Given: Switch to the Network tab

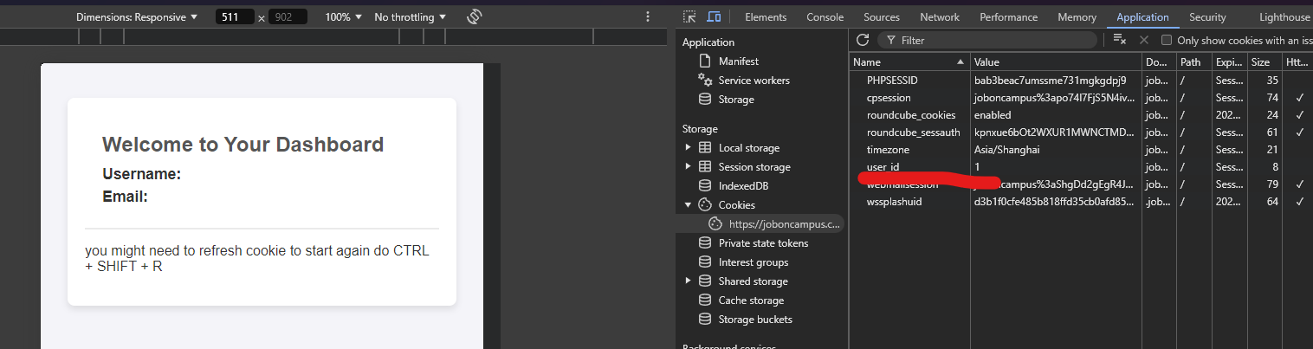Looking at the screenshot, I should coord(940,17).
